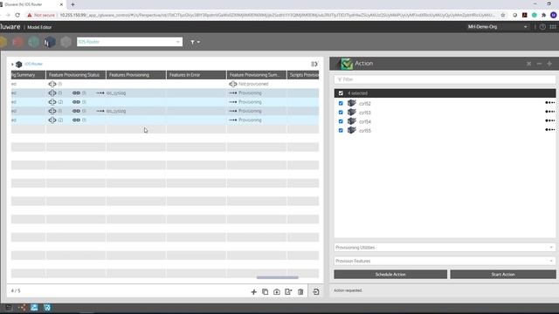Viewport: 559px width, 314px height.
Task: Sort by Feature Provisioning Status column
Action: click(x=76, y=75)
